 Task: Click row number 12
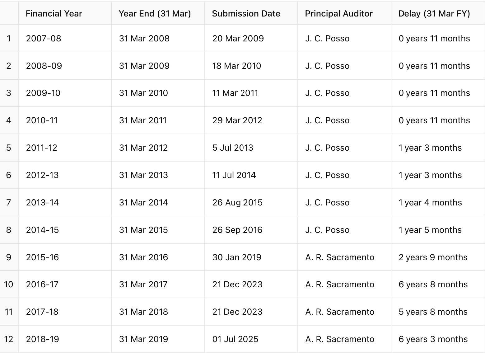click(x=9, y=339)
